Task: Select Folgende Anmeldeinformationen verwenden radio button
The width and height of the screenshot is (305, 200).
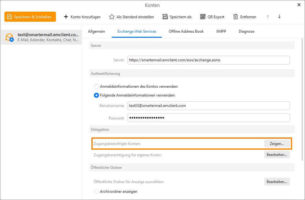Action: point(96,95)
